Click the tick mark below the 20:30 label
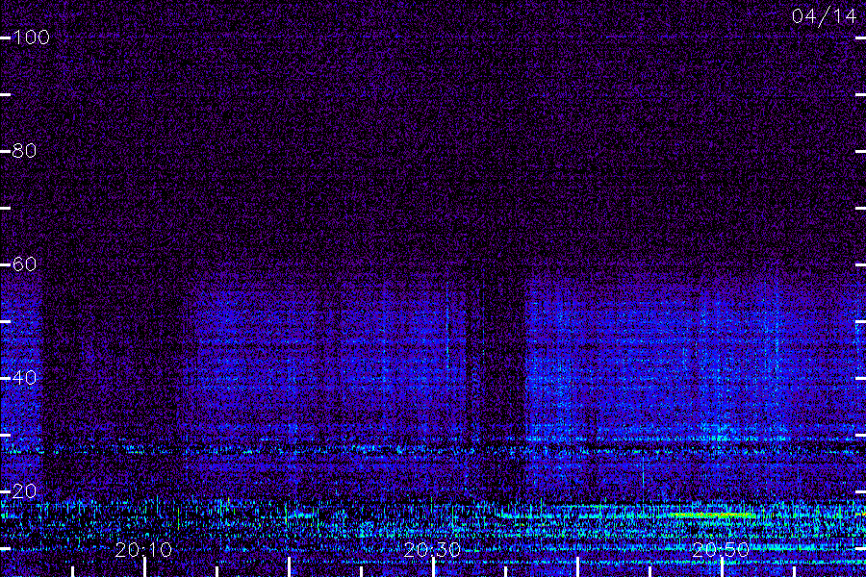 [434, 567]
